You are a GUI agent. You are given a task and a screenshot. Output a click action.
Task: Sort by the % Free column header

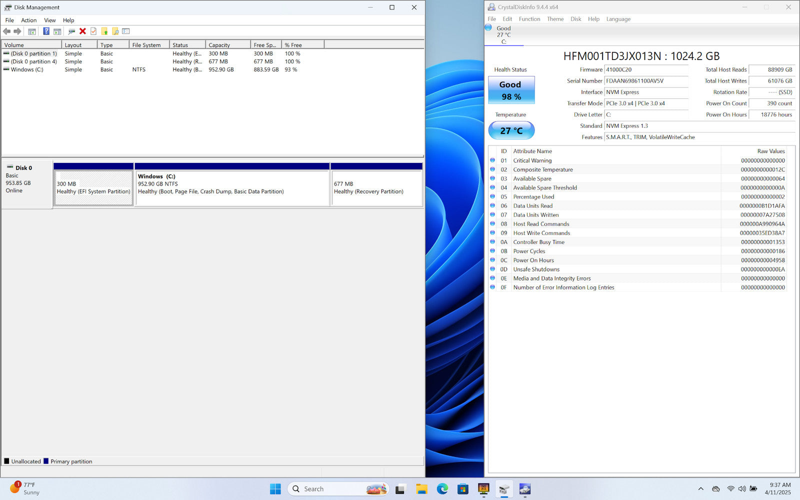302,45
